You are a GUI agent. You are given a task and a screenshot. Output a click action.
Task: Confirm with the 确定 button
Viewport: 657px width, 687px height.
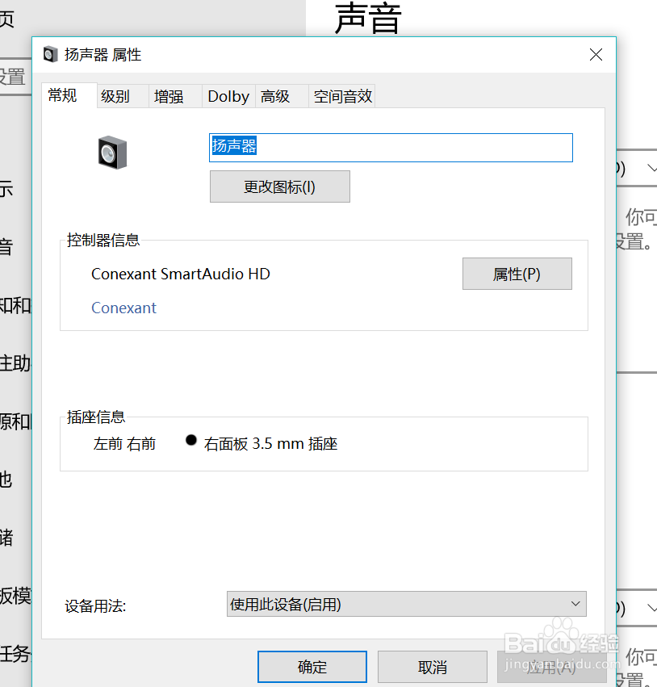(x=312, y=667)
